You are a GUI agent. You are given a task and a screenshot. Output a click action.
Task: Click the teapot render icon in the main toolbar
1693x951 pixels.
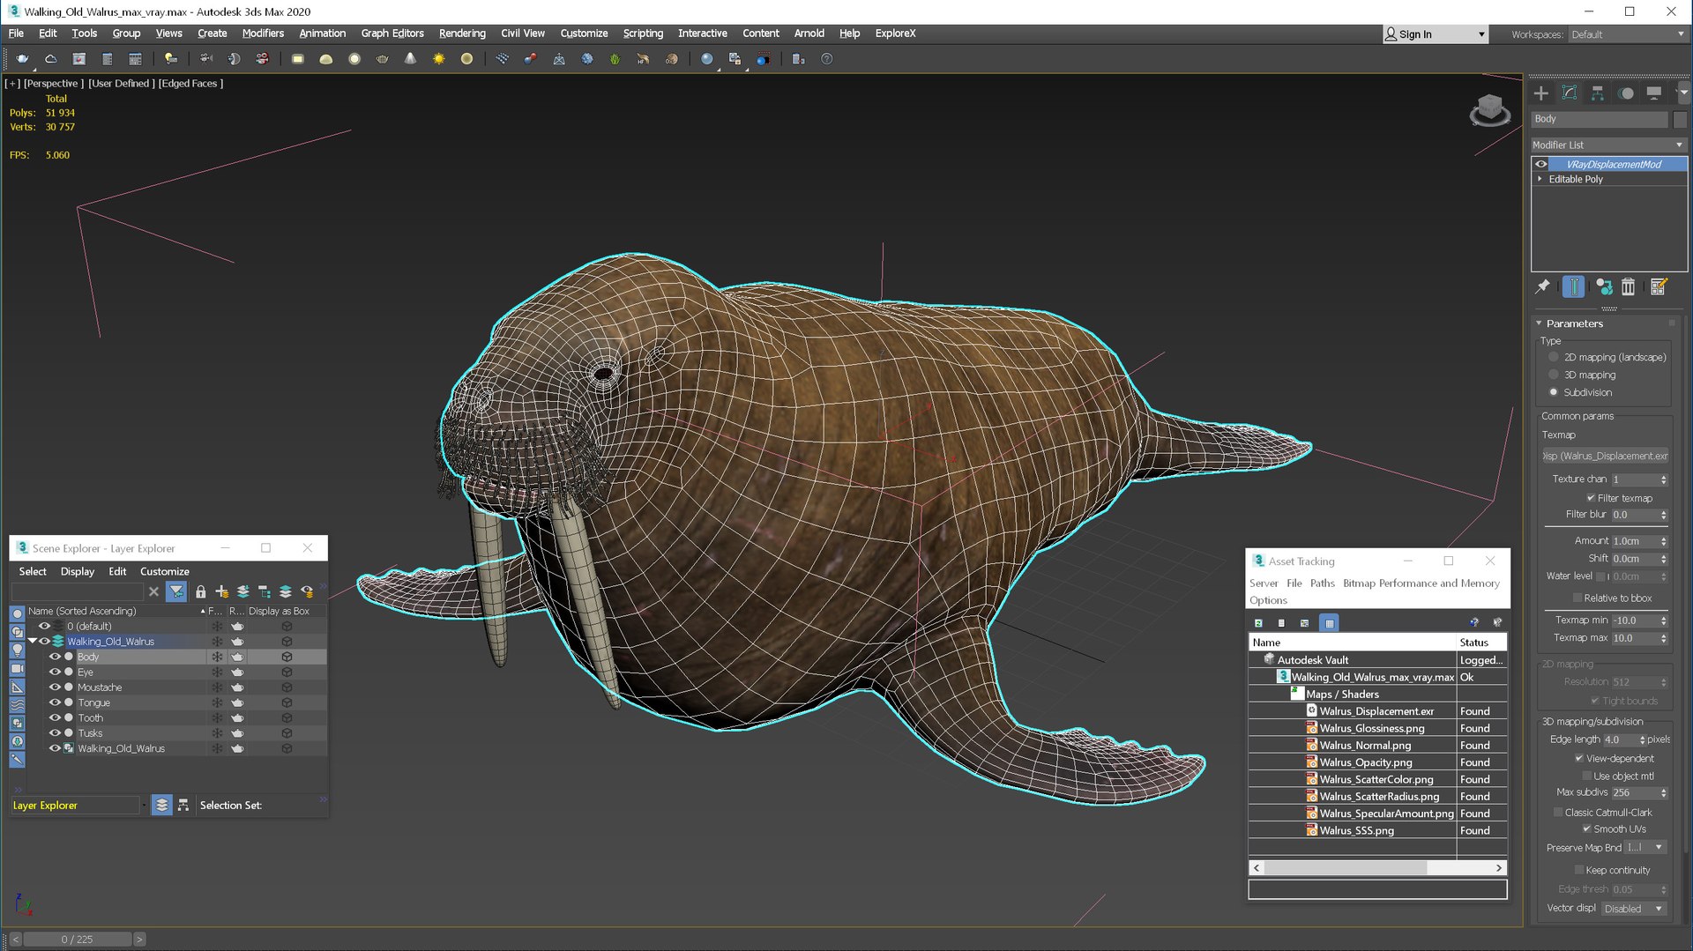[x=22, y=59]
